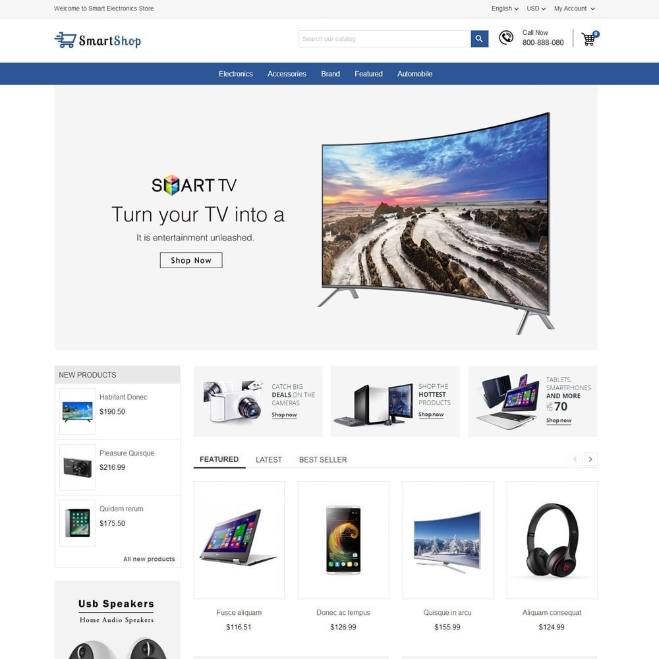This screenshot has height=659, width=659.
Task: Select the Automobile menu item
Action: (415, 74)
